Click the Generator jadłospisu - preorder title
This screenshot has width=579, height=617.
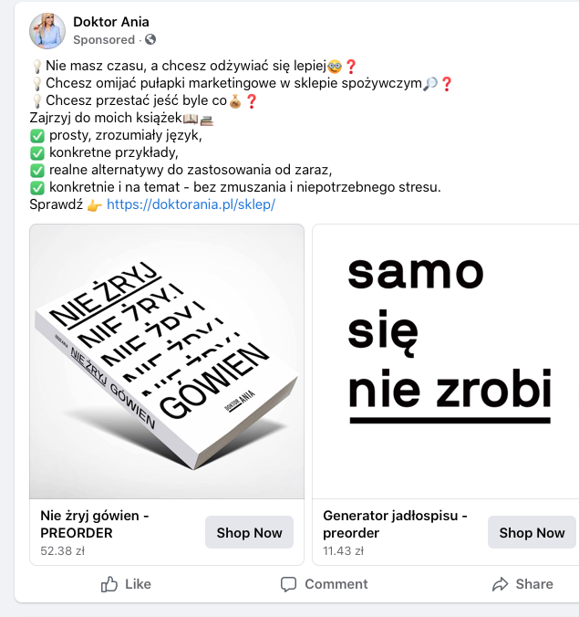[x=395, y=524]
